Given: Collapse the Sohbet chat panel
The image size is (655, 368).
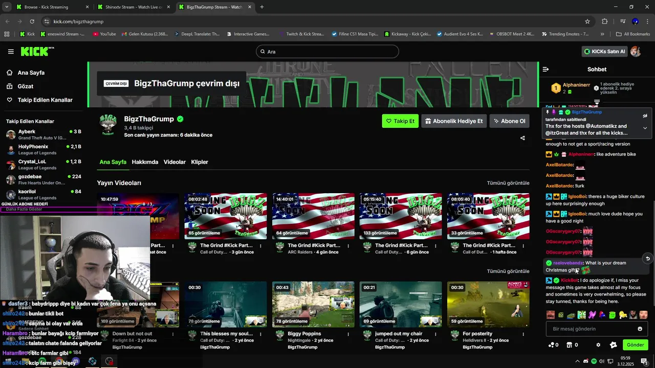Looking at the screenshot, I should pyautogui.click(x=545, y=69).
